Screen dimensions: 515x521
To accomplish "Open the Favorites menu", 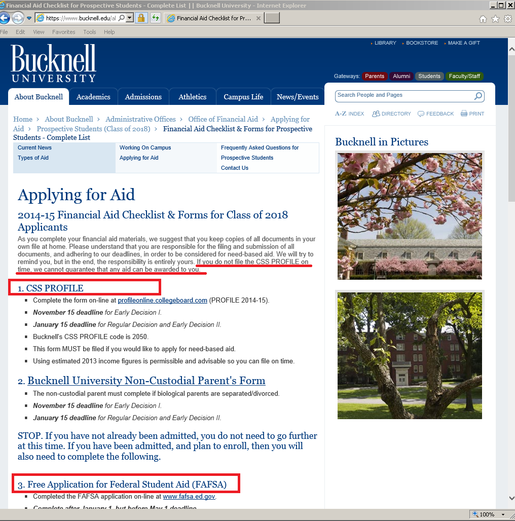I will click(63, 32).
